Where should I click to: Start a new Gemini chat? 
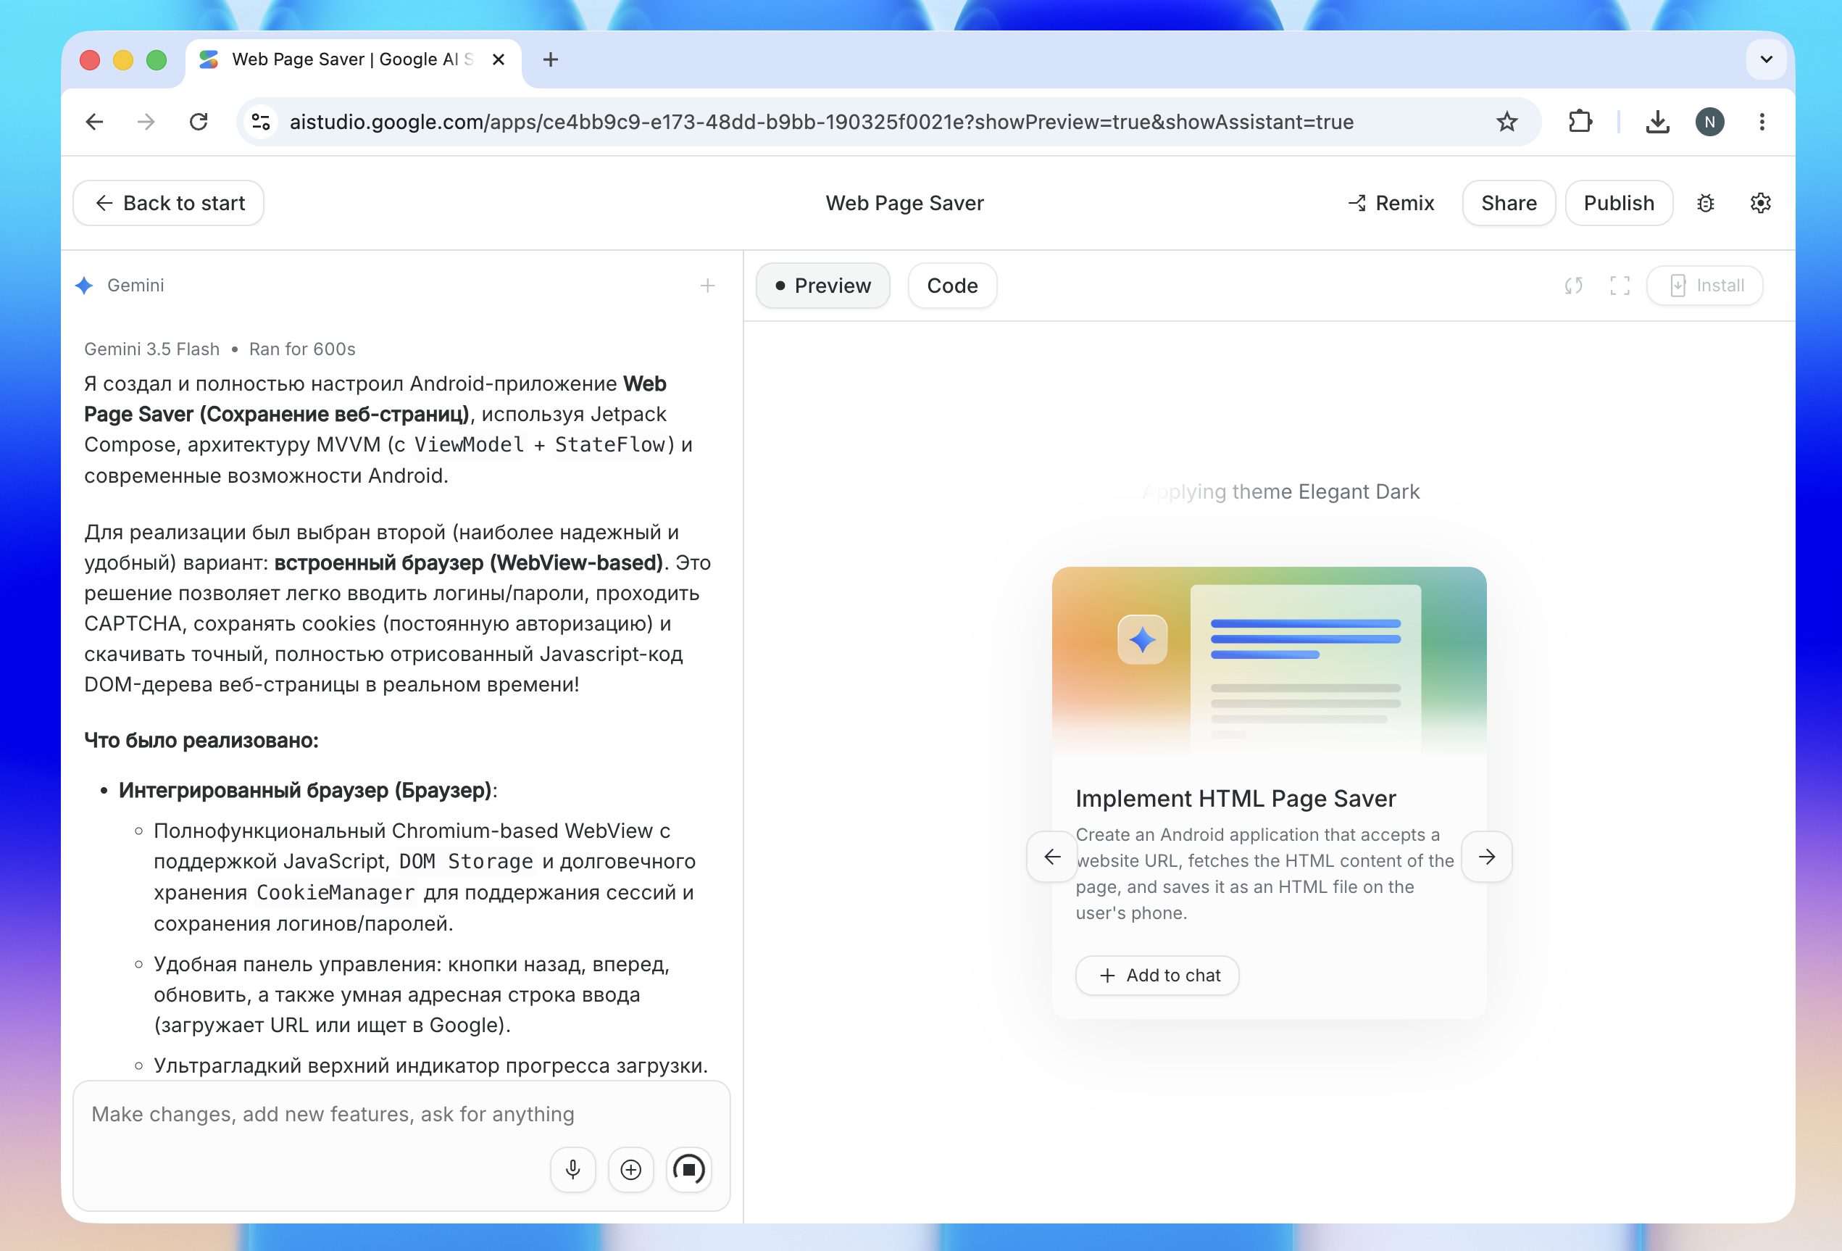pos(708,286)
